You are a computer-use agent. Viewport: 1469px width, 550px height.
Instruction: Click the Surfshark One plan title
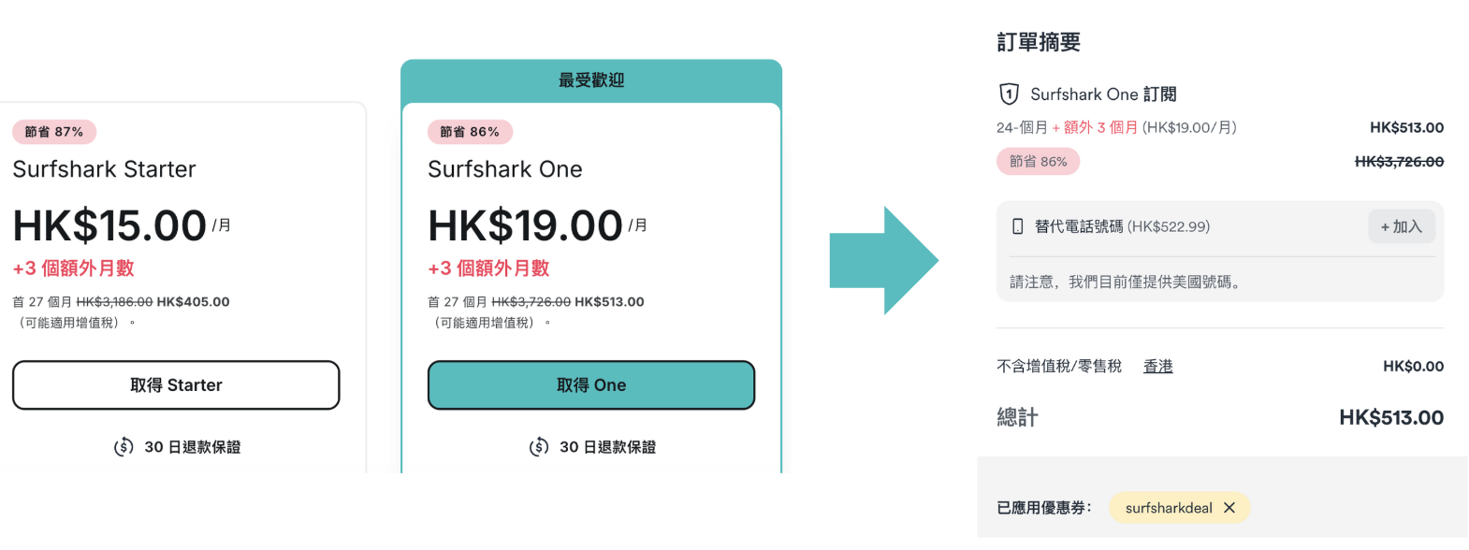coord(505,169)
